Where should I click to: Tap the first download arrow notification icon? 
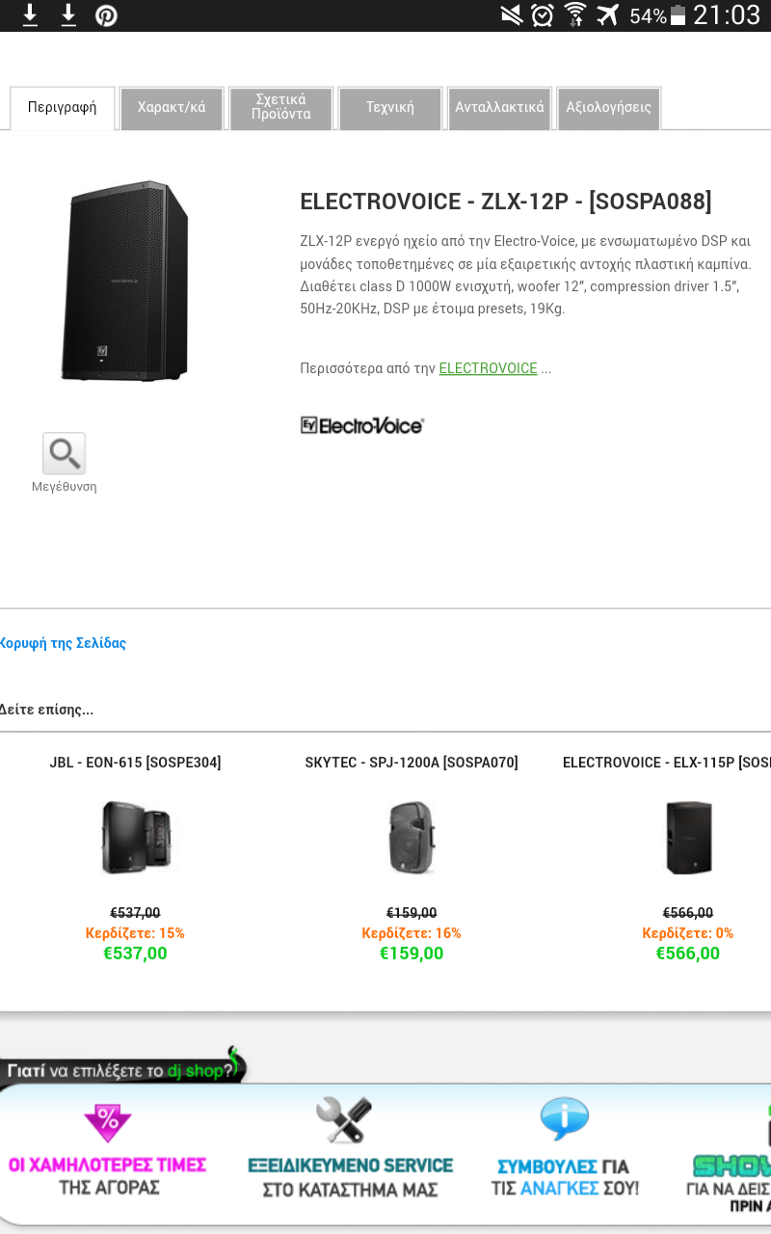31,15
